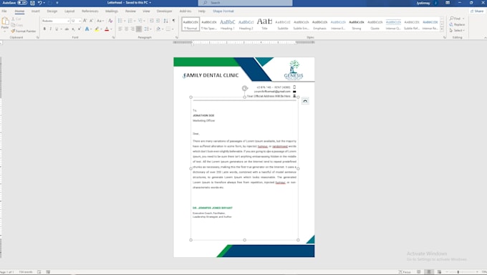487x275 pixels.
Task: Click the Ribbon Display Options icon
Action: (x=447, y=3)
